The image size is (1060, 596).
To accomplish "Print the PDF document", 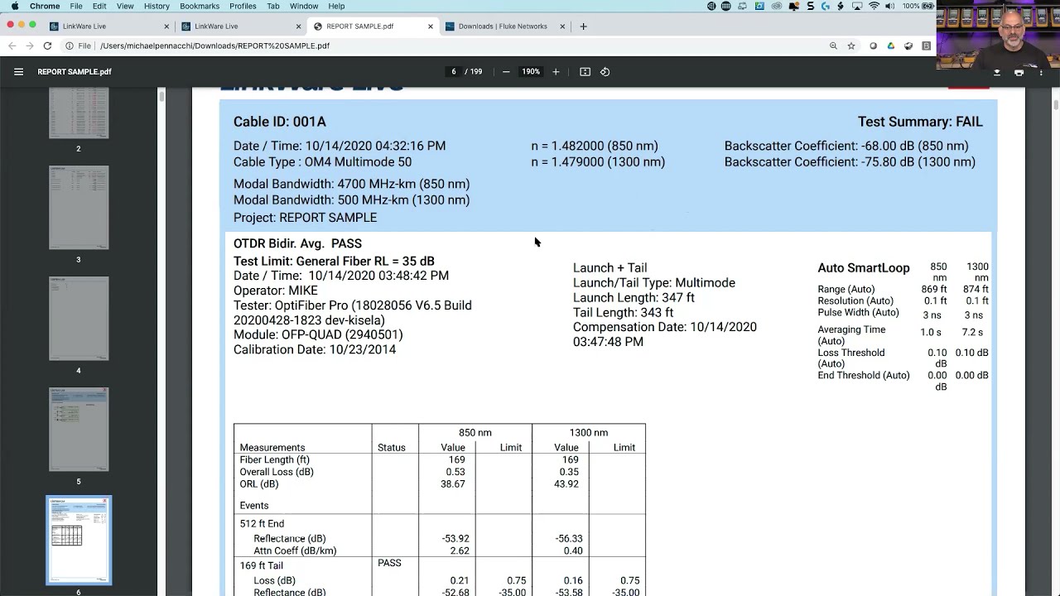I will [1019, 72].
